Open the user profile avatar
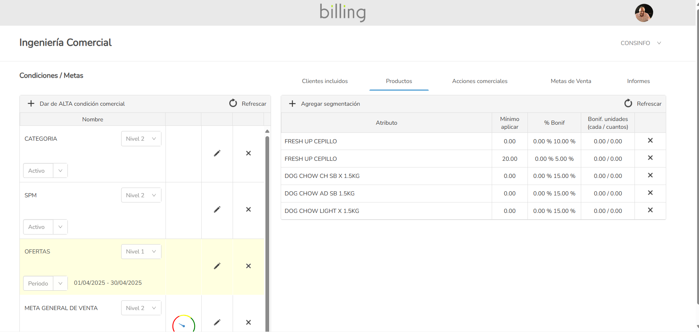The image size is (699, 332). (644, 13)
